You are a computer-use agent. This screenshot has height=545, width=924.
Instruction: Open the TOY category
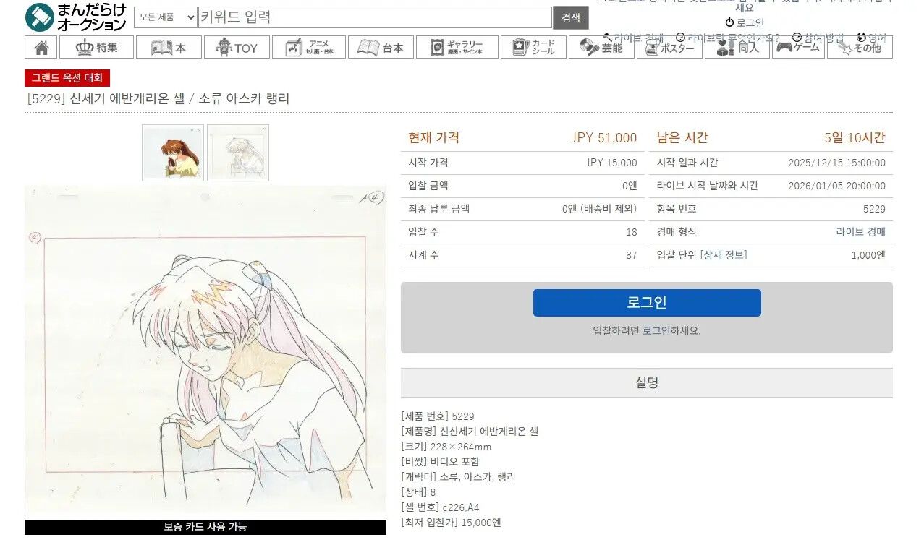pos(237,47)
